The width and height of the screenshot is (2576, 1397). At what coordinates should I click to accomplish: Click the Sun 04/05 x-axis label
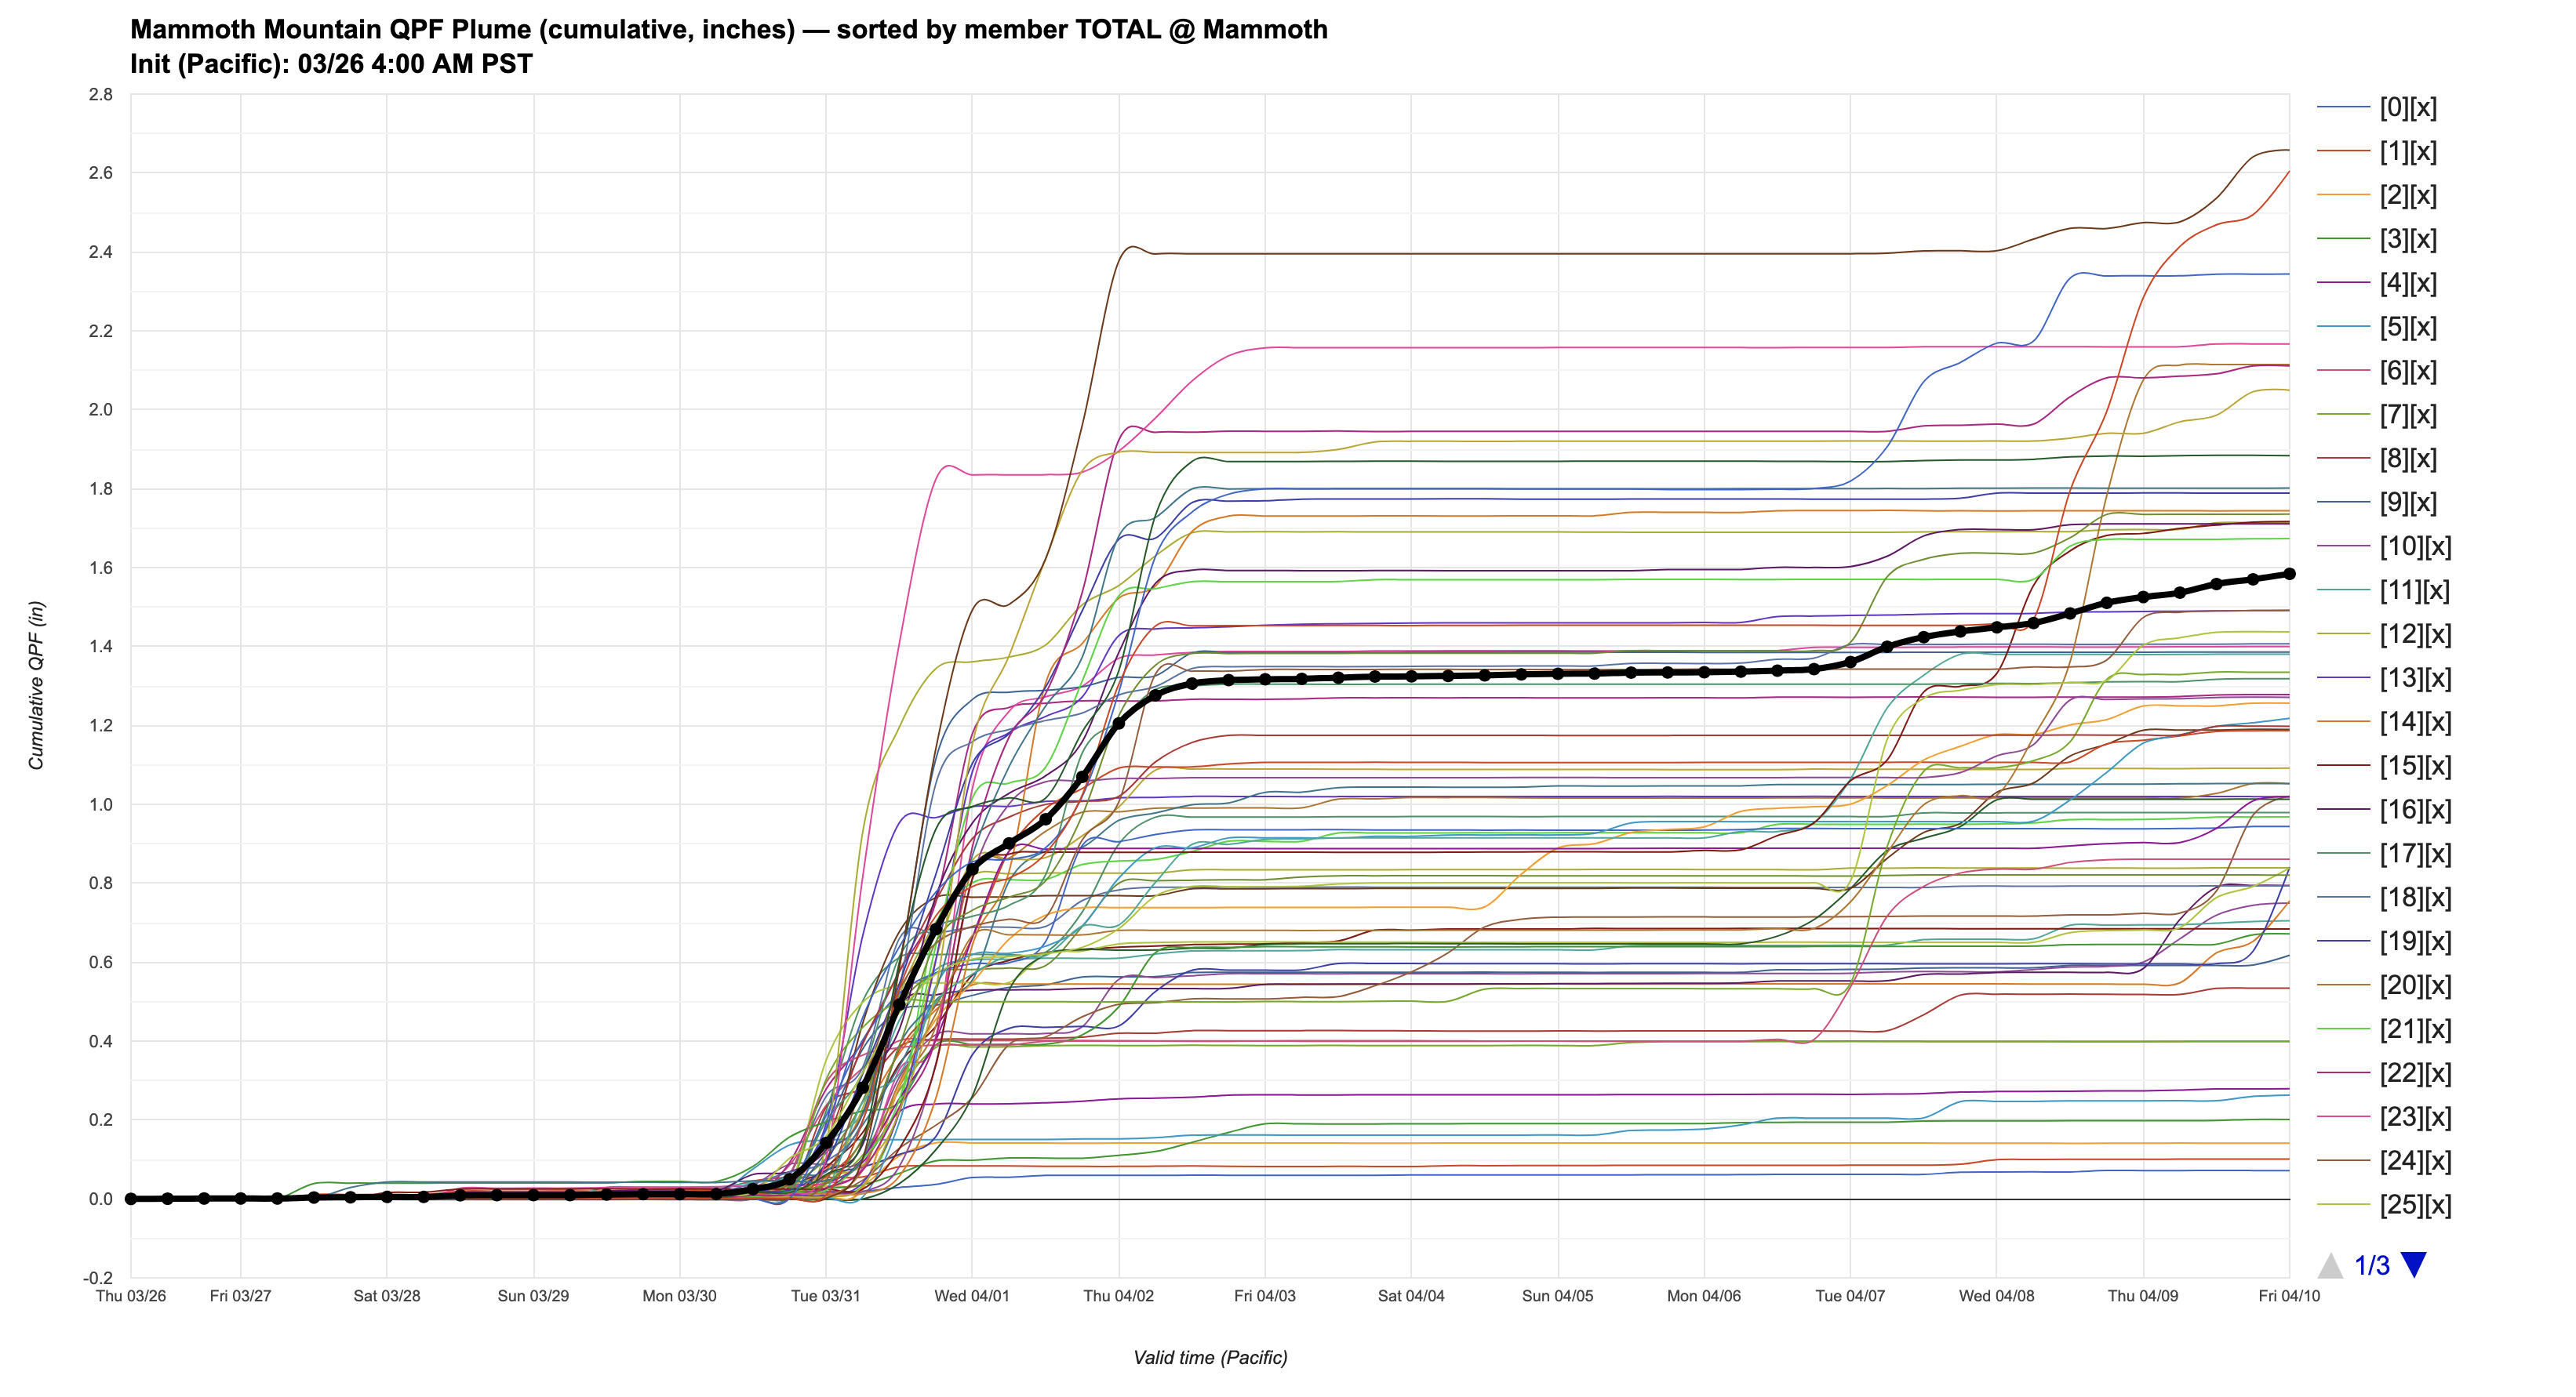(x=1557, y=1296)
